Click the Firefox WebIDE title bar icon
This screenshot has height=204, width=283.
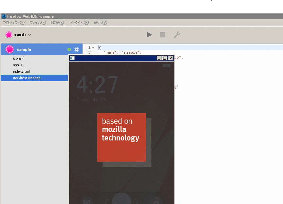pos(4,16)
